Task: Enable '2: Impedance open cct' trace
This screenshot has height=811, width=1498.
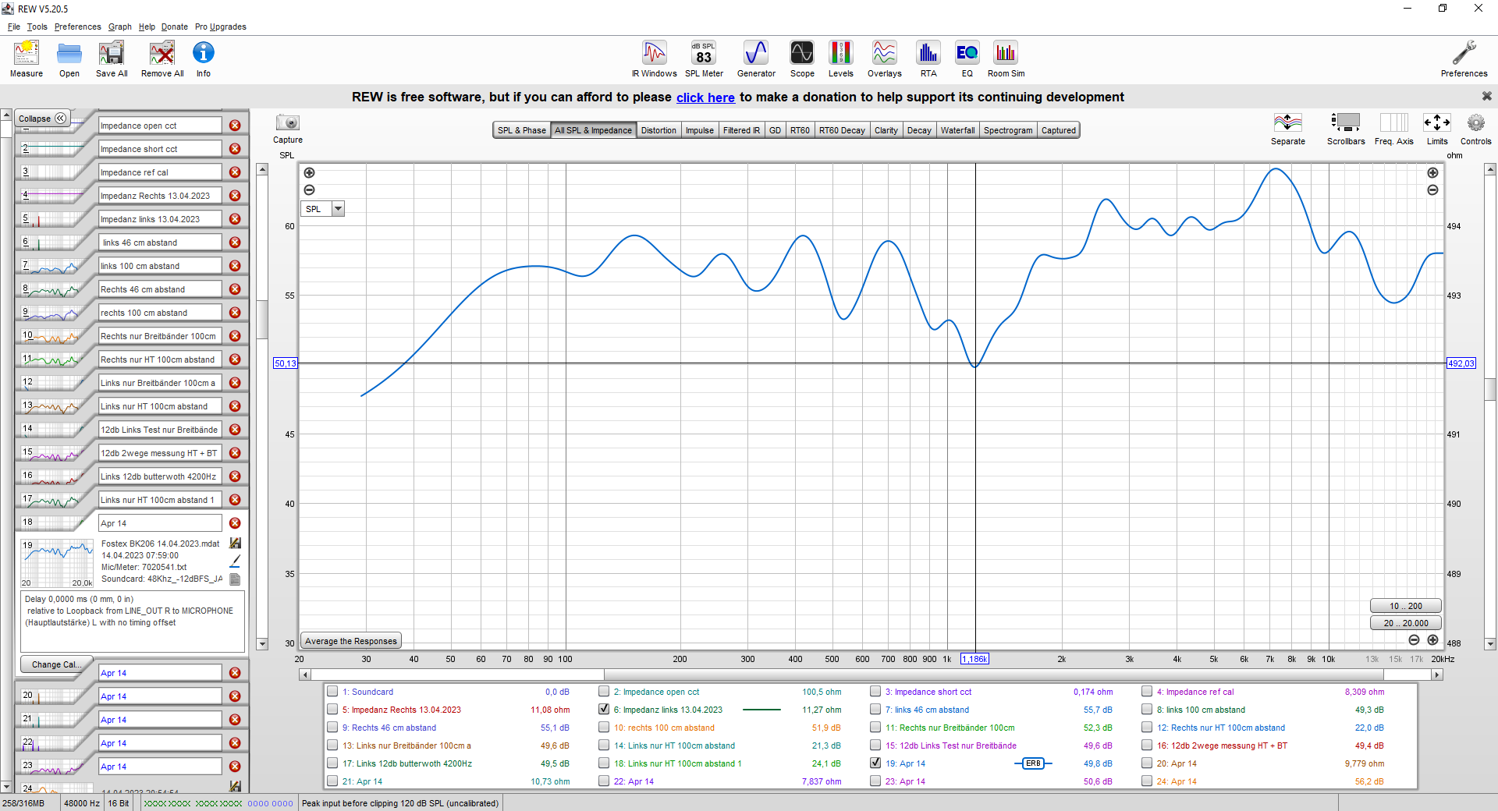Action: [x=604, y=692]
